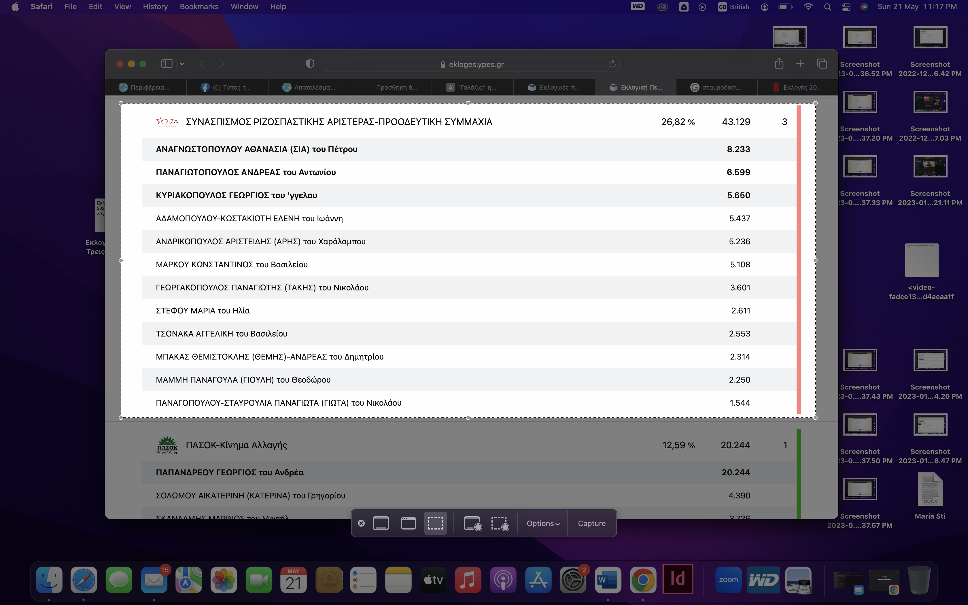Click ΠΑΠΑΝΔΡΕΟΥ ΓΕΩΡΓΙΟΣ candidate row
Screen dimensions: 968x605
click(x=469, y=472)
